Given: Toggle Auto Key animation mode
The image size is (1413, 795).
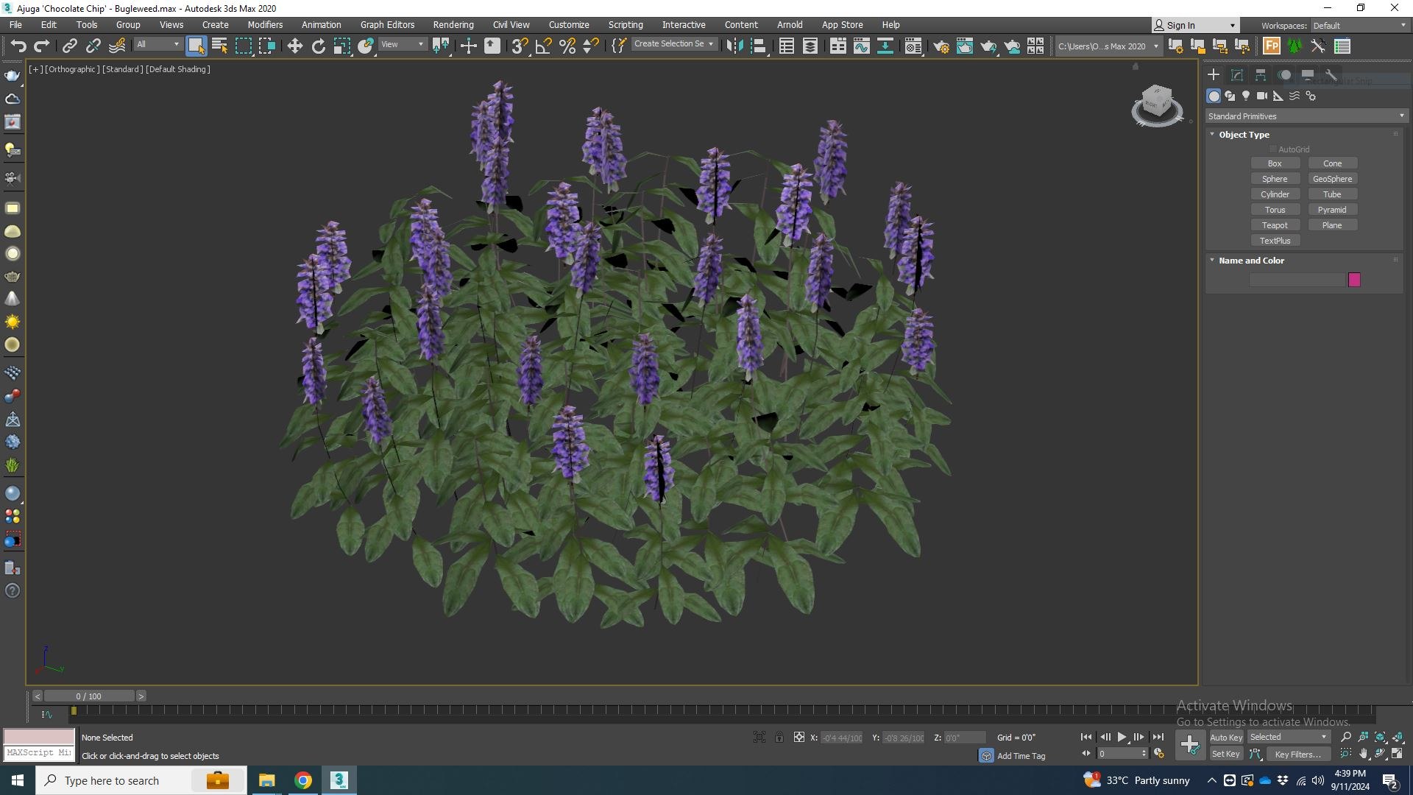Looking at the screenshot, I should [x=1226, y=738].
